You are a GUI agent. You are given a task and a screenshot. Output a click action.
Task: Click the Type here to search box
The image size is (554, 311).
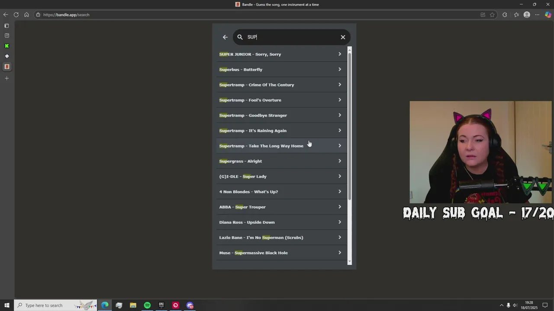(x=55, y=305)
